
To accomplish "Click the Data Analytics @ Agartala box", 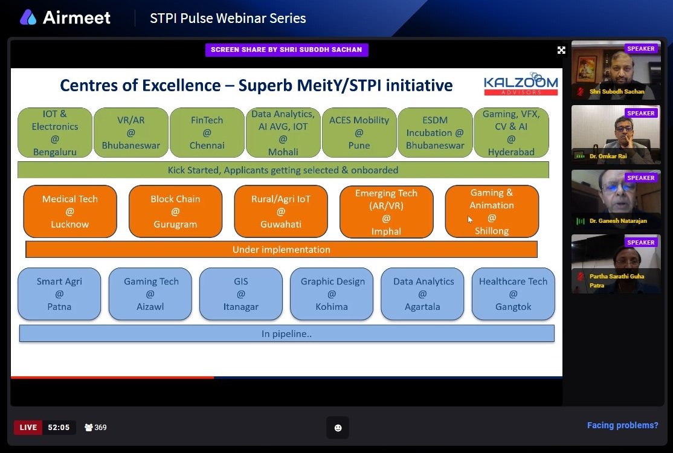I will click(422, 294).
